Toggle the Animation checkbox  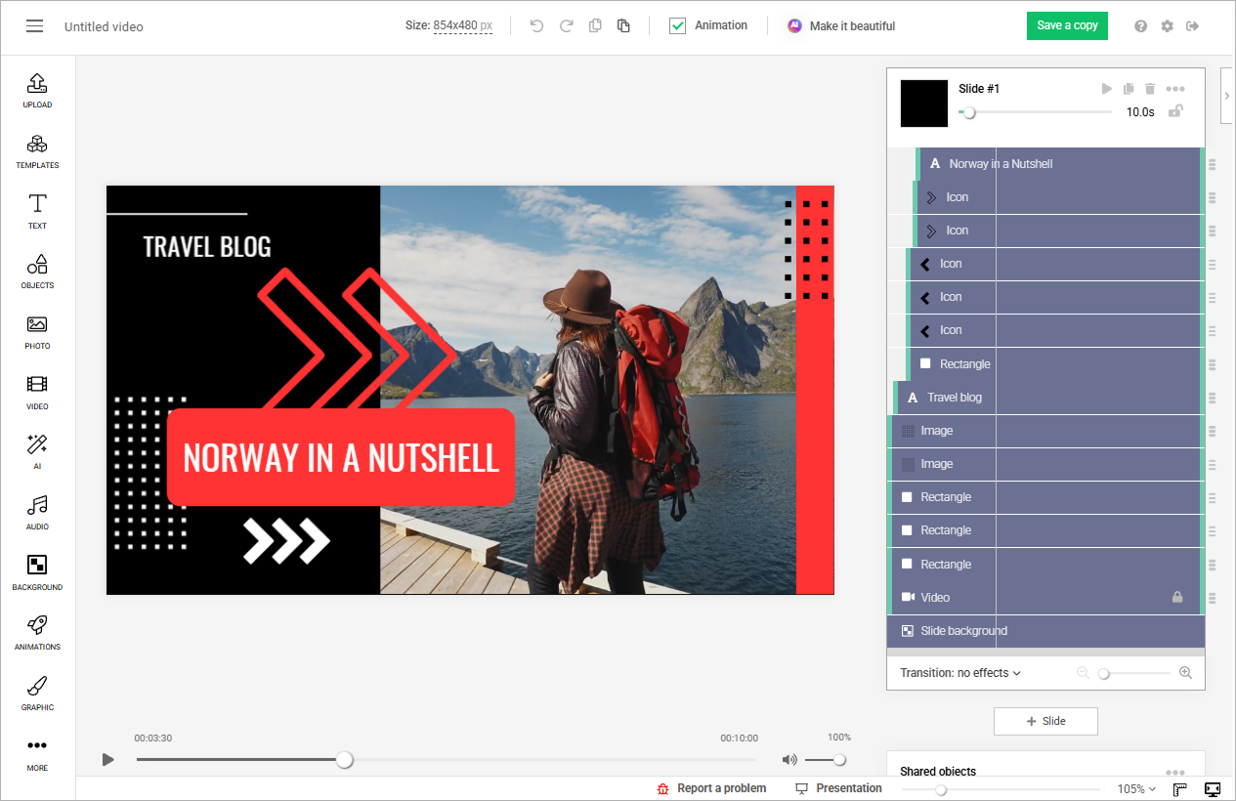click(677, 26)
